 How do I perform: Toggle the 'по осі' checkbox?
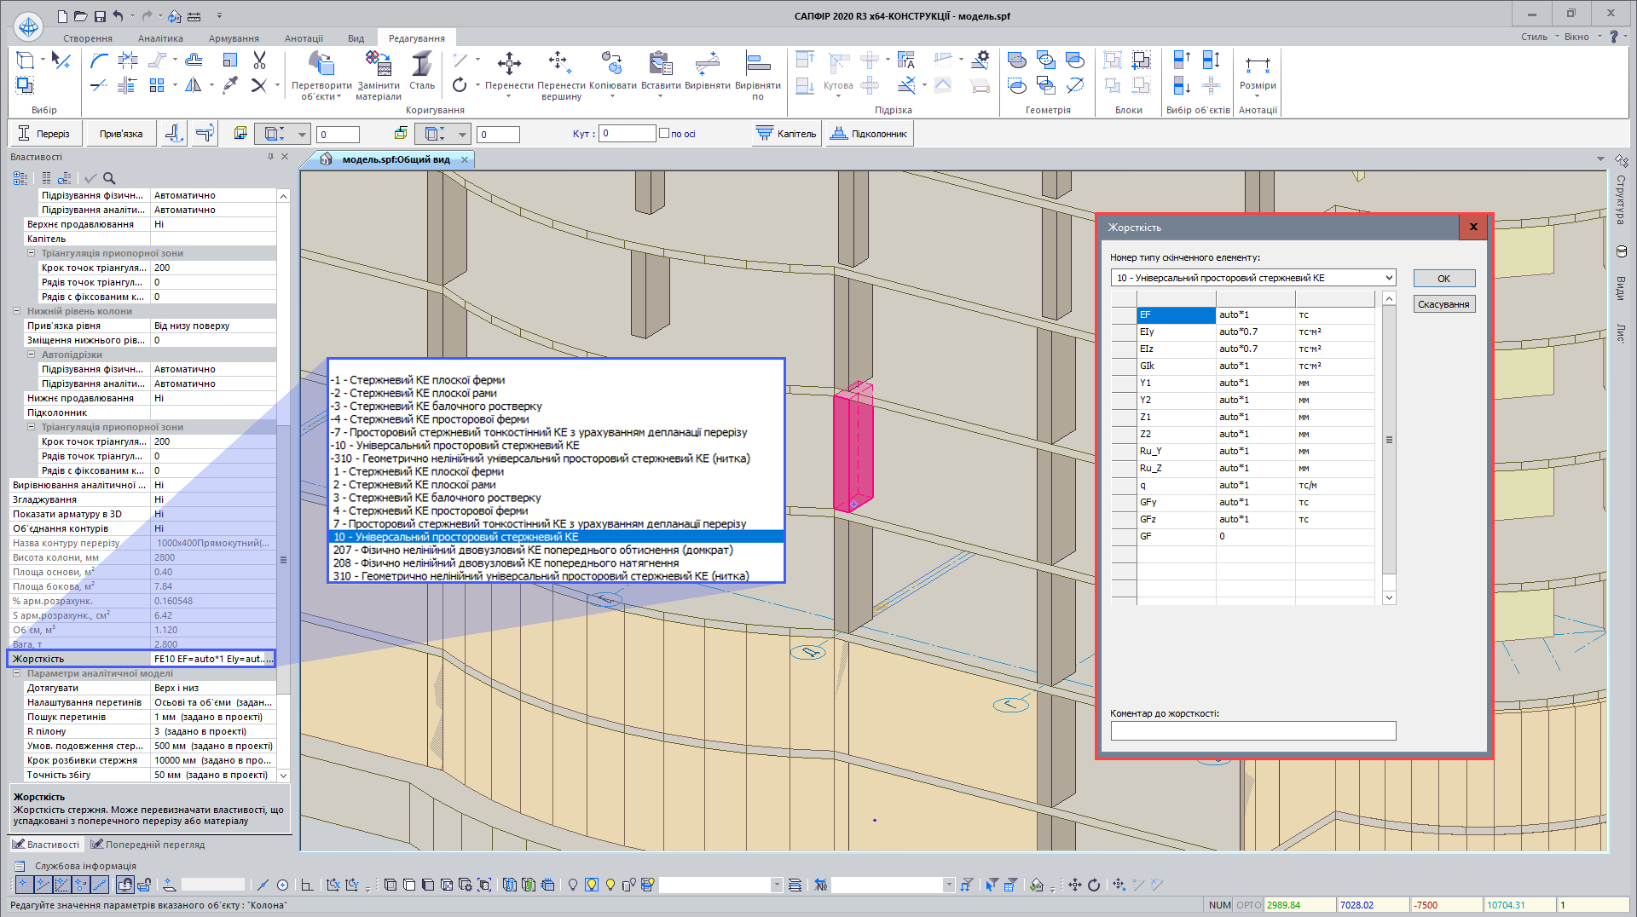tap(664, 134)
